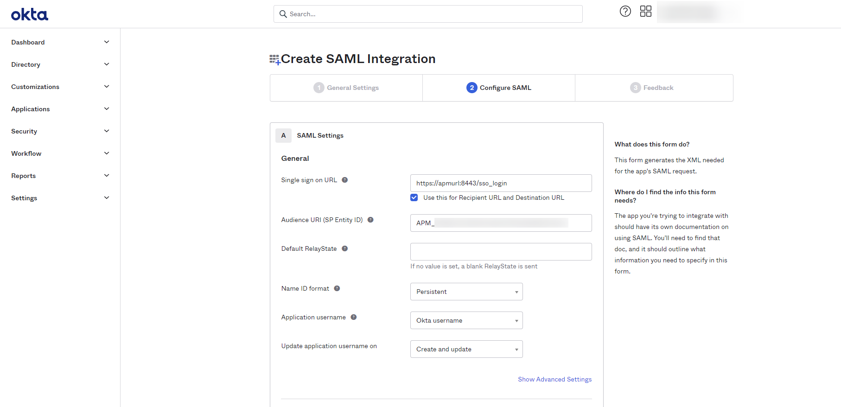Open the Application username dropdown
The height and width of the screenshot is (407, 841).
click(x=466, y=321)
